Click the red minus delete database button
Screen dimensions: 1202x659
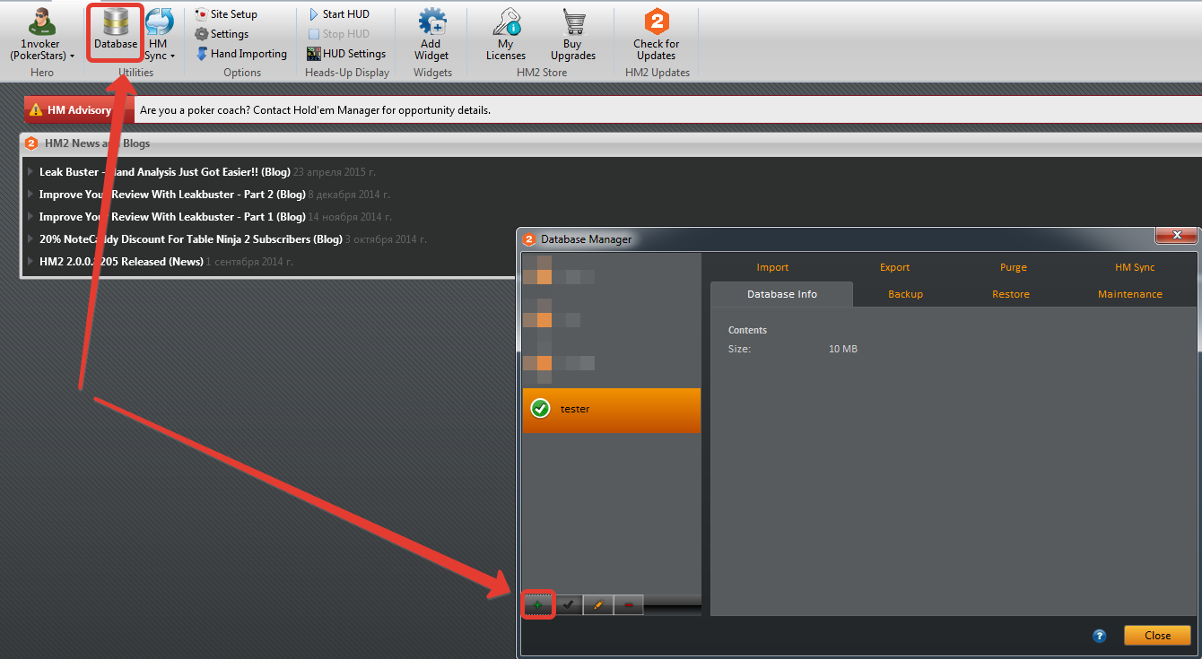point(628,605)
